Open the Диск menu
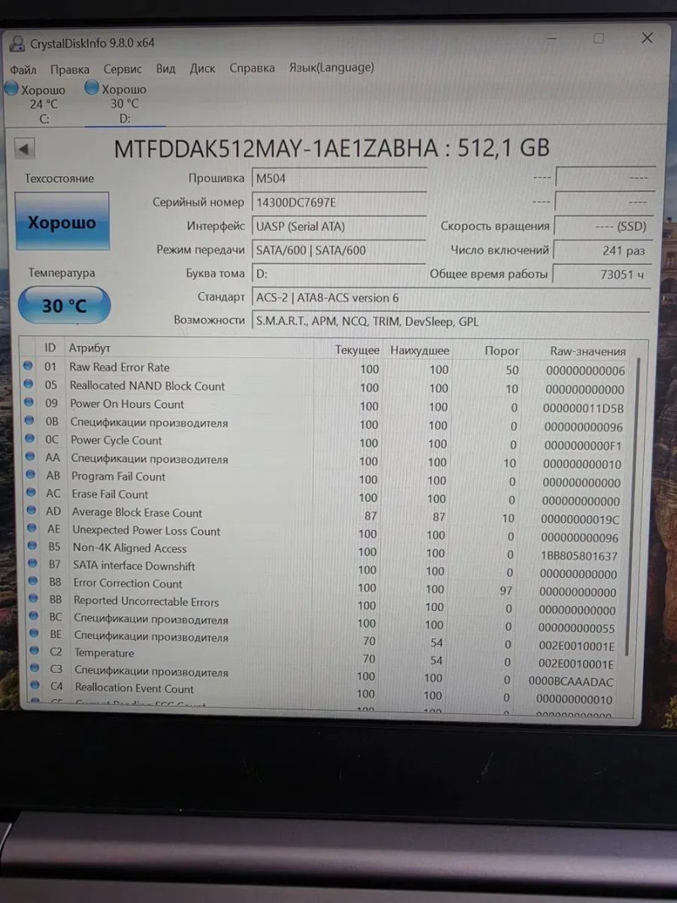Image resolution: width=677 pixels, height=903 pixels. (202, 69)
